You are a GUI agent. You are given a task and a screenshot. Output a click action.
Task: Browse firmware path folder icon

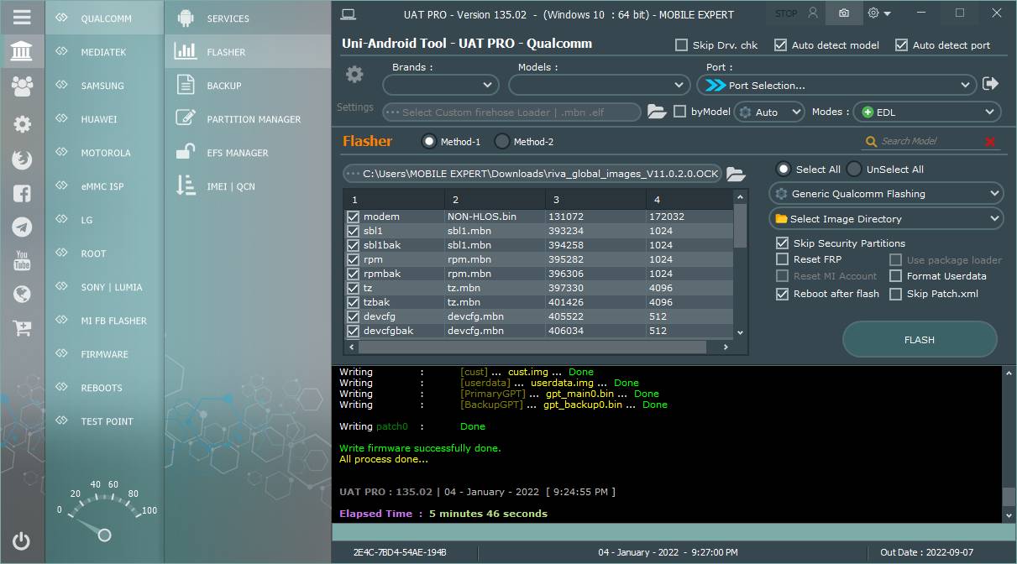(x=736, y=174)
